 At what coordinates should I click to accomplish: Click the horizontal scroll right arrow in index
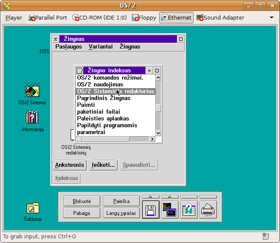click(152, 139)
